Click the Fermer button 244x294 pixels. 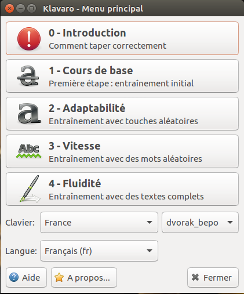[x=213, y=277]
